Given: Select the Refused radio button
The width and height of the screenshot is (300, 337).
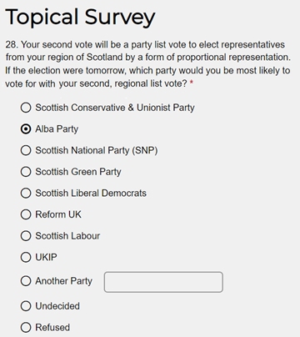Looking at the screenshot, I should (x=26, y=328).
